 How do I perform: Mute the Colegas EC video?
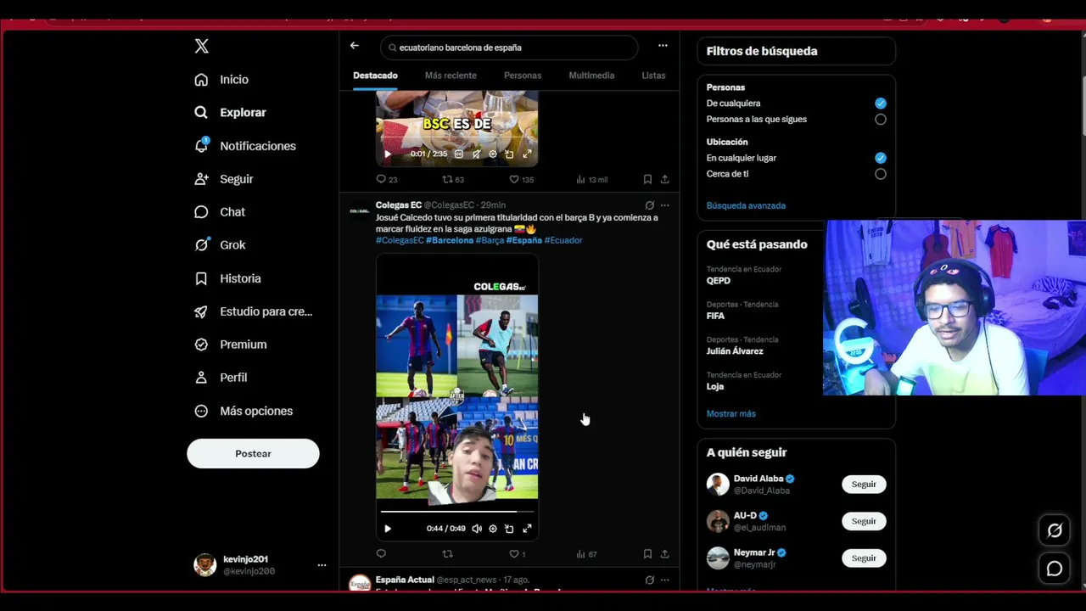[477, 529]
